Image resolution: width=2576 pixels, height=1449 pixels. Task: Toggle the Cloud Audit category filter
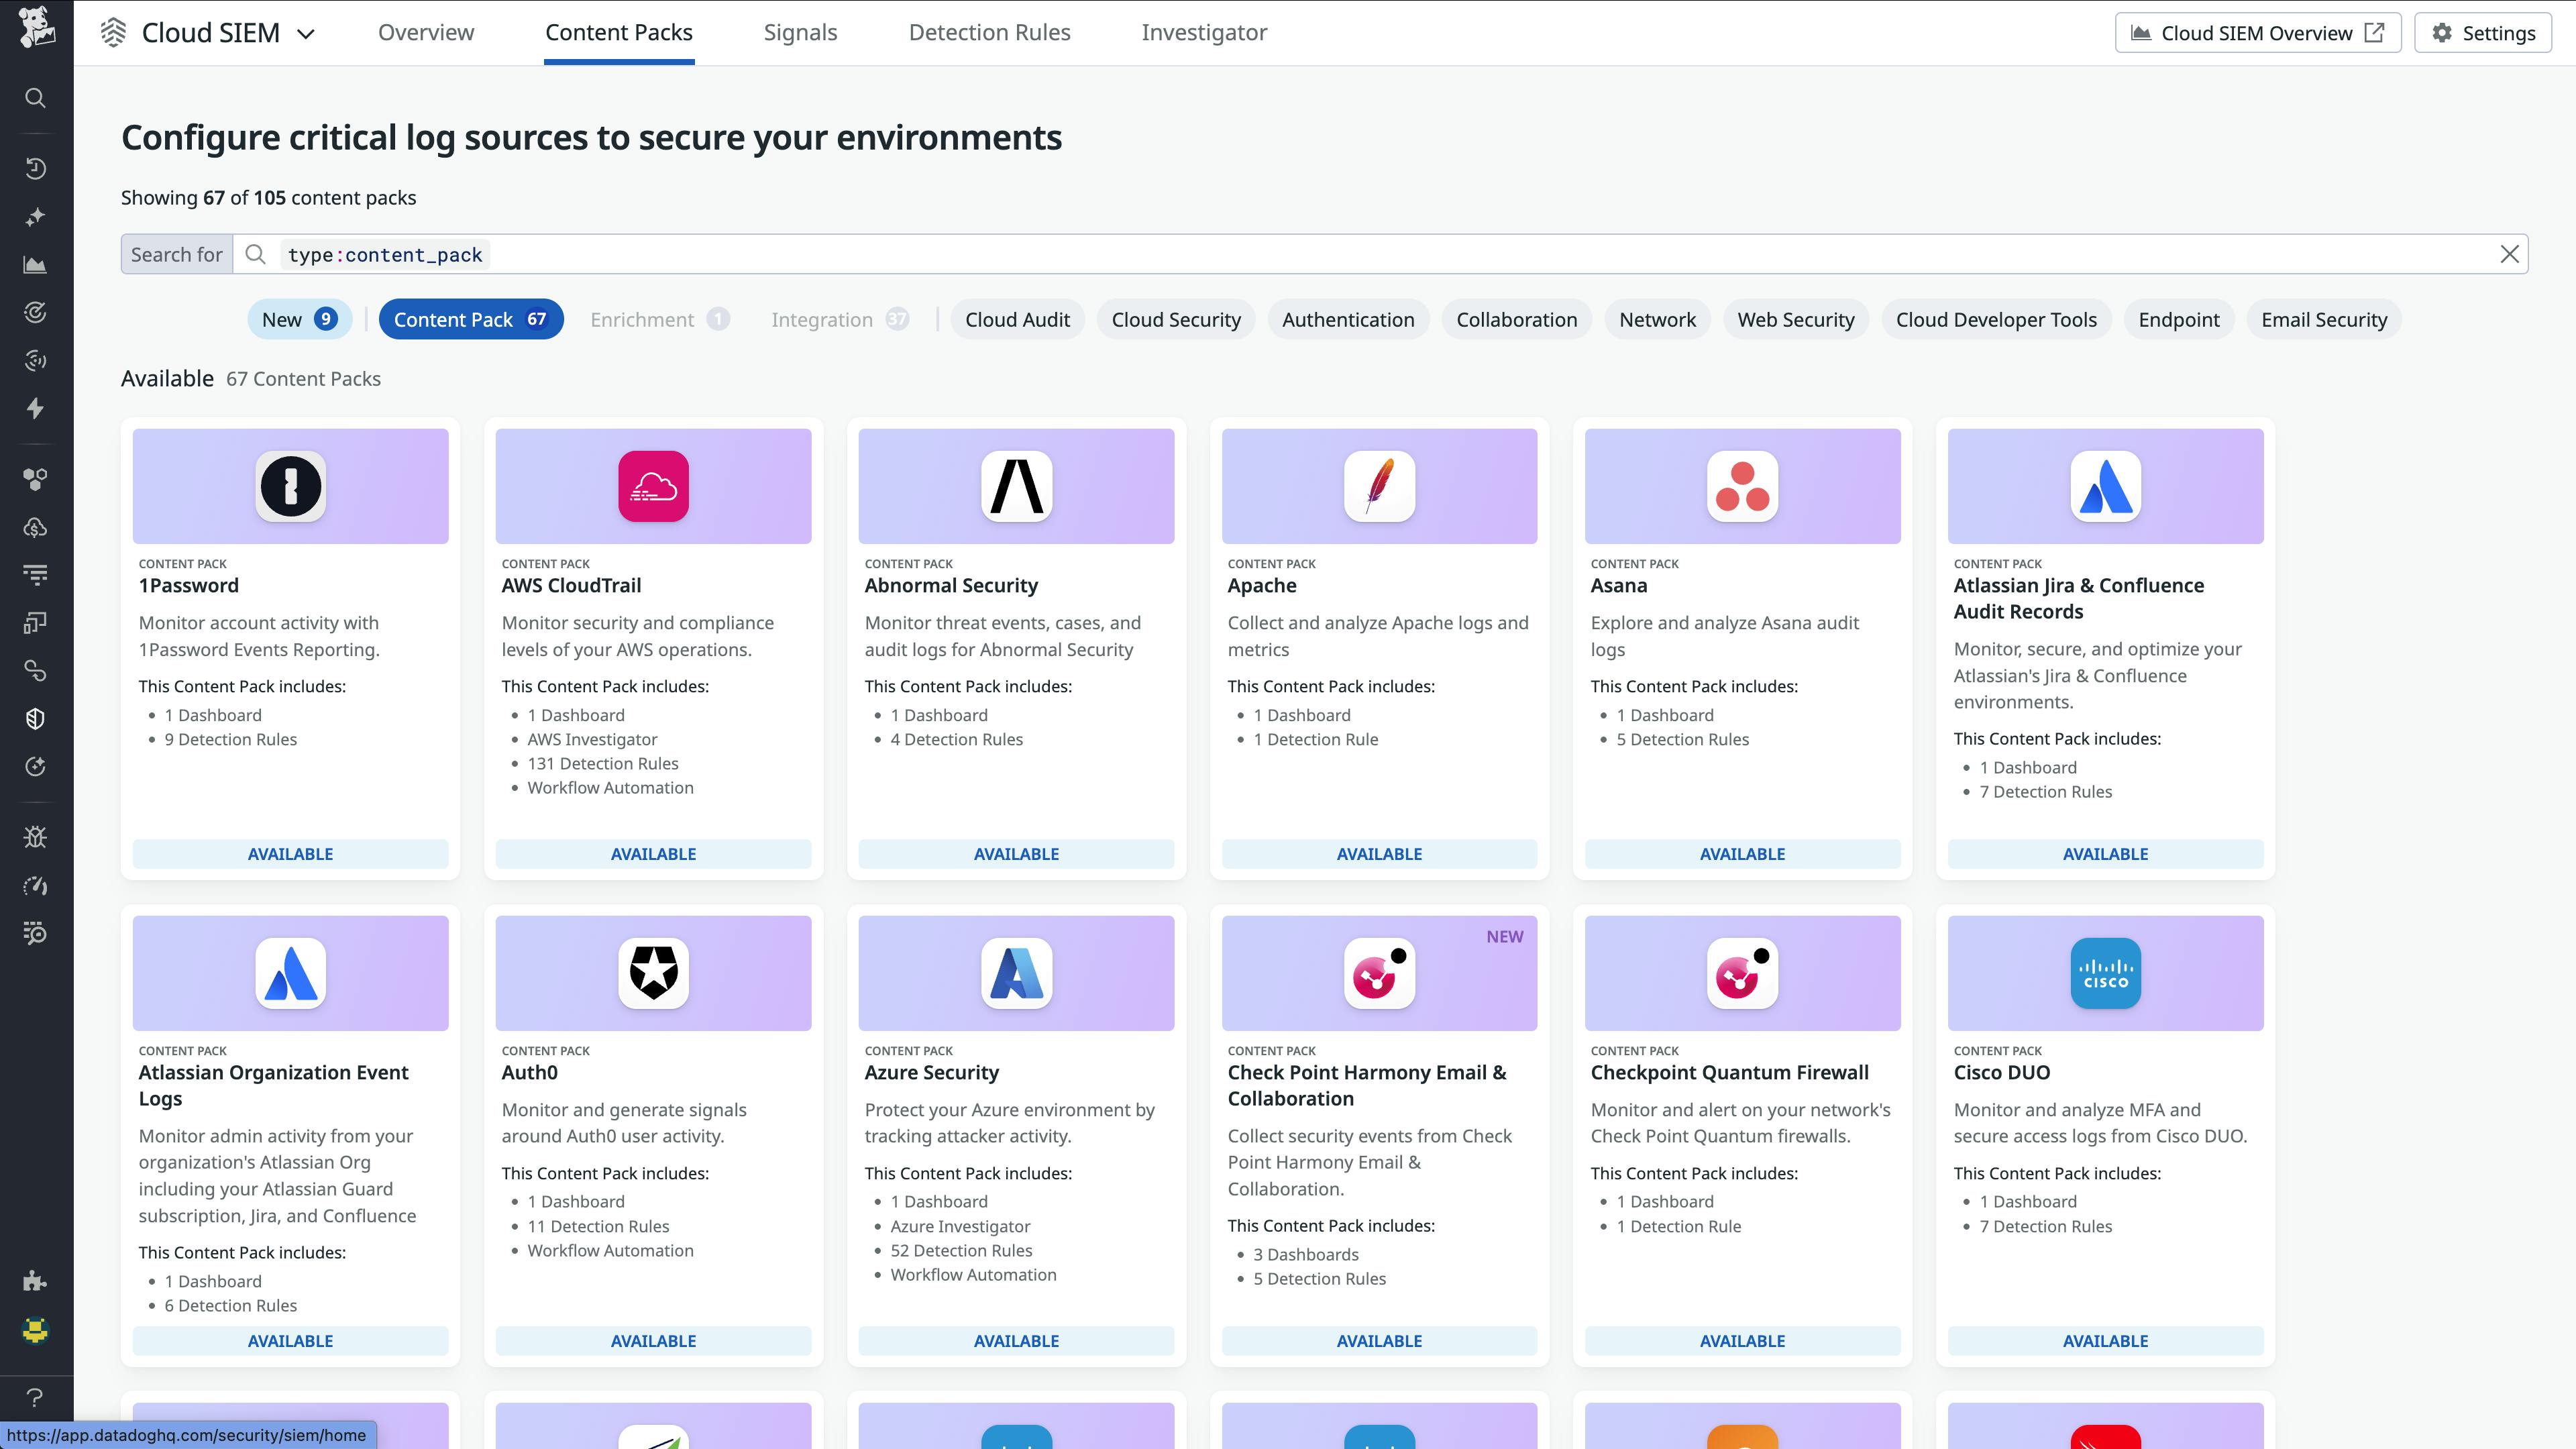pos(1017,319)
